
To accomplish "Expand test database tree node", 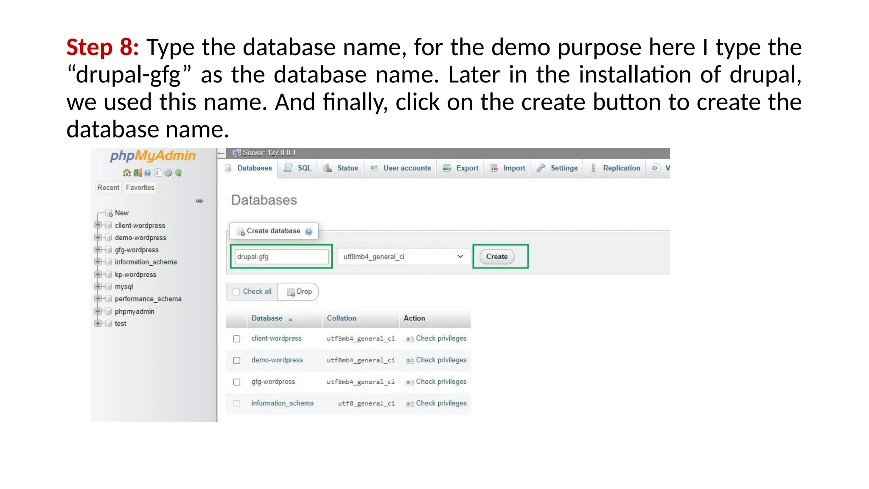I will click(x=98, y=323).
